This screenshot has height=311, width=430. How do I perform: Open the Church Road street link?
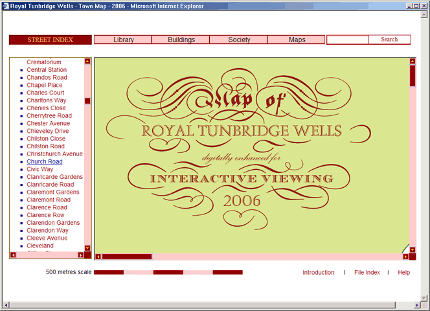tap(45, 162)
